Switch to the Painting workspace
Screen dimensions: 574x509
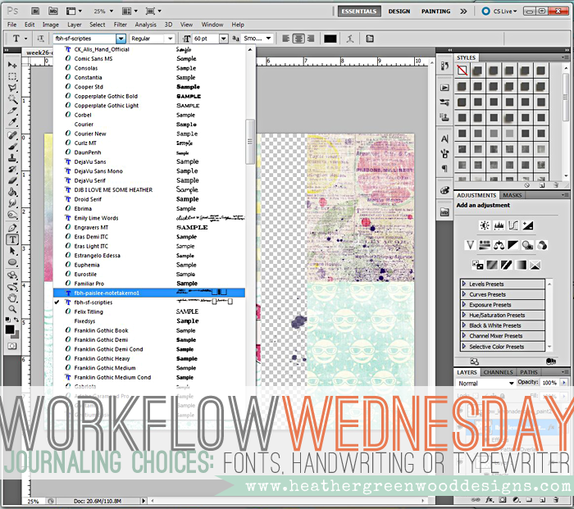tap(435, 11)
